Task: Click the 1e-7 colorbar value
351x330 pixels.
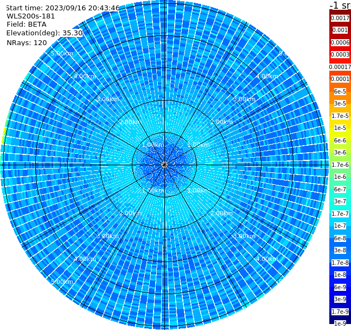Action: pyautogui.click(x=340, y=226)
